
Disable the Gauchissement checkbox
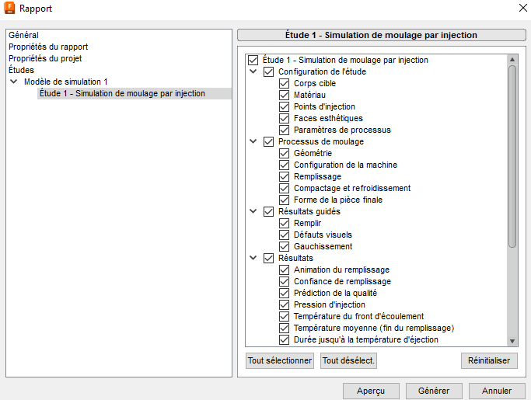click(284, 246)
